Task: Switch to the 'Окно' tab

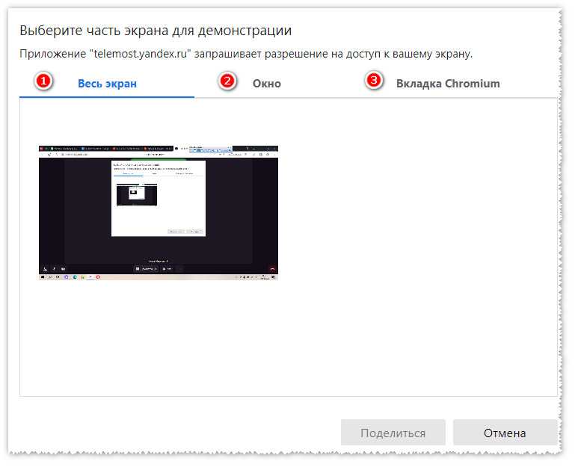Action: tap(267, 84)
